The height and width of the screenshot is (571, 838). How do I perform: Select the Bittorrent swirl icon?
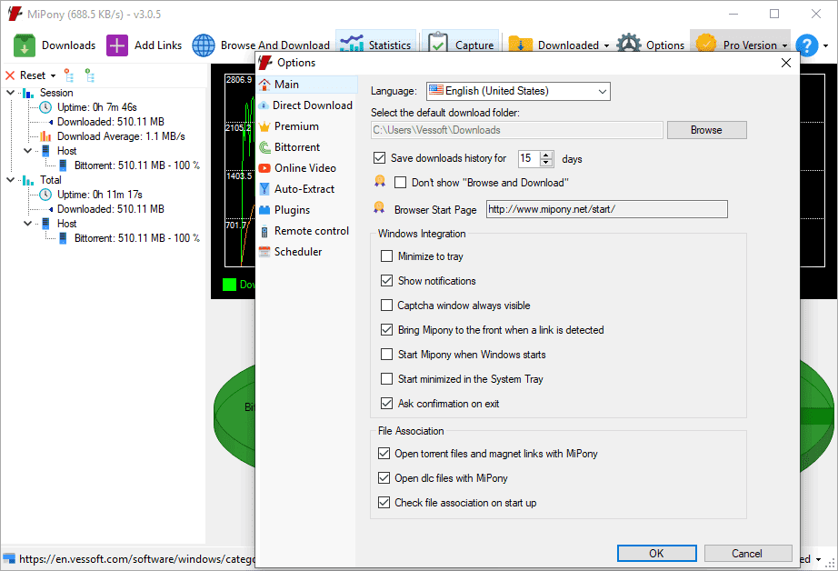point(264,147)
